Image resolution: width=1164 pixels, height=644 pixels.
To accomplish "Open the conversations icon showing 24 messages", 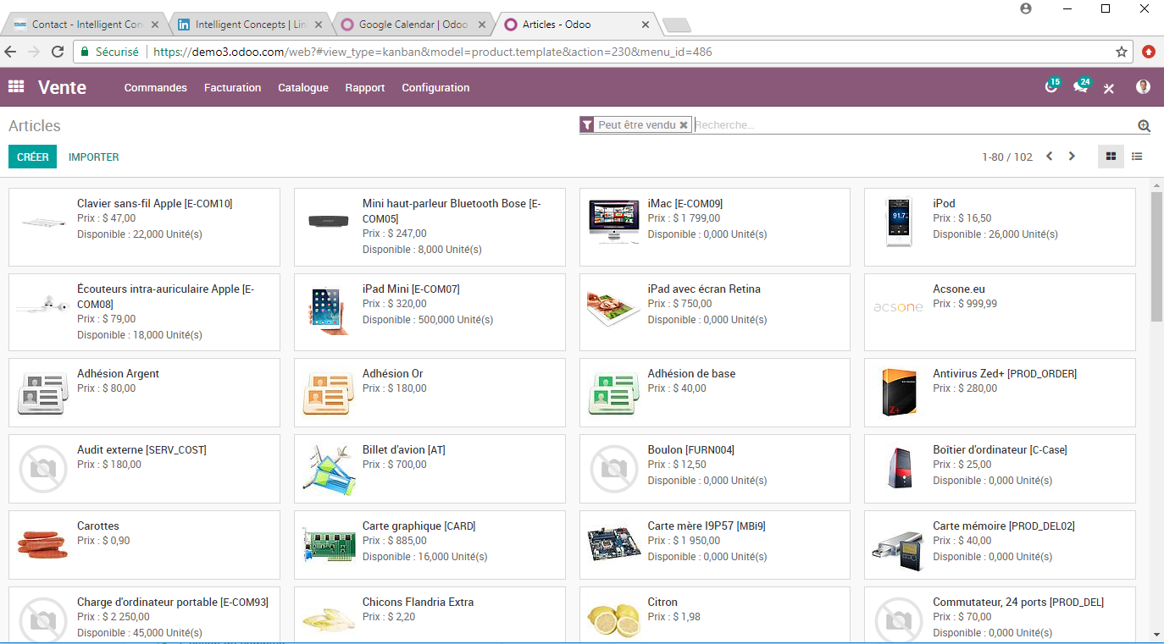I will coord(1082,87).
